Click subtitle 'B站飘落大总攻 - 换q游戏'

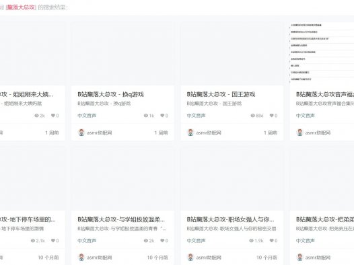[x=104, y=104]
